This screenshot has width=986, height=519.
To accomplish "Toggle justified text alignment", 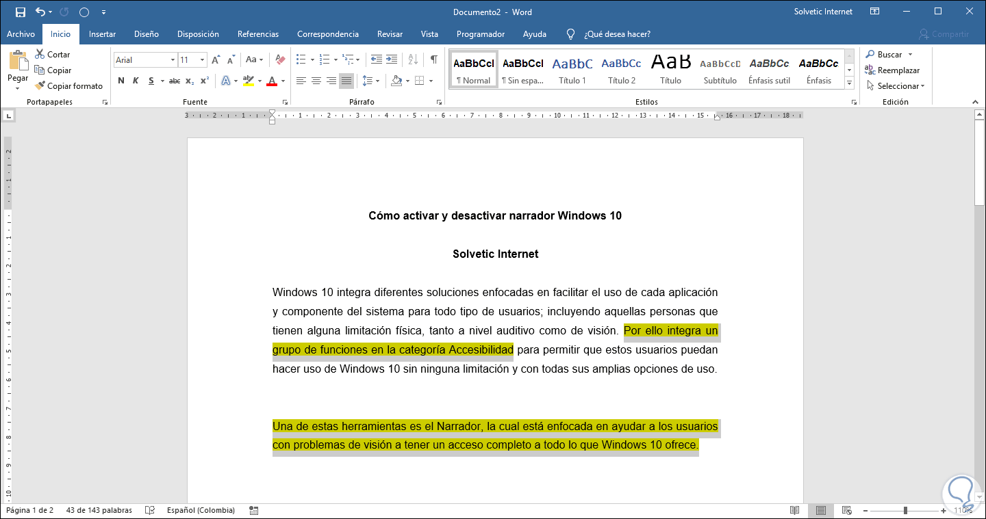I will pyautogui.click(x=346, y=81).
